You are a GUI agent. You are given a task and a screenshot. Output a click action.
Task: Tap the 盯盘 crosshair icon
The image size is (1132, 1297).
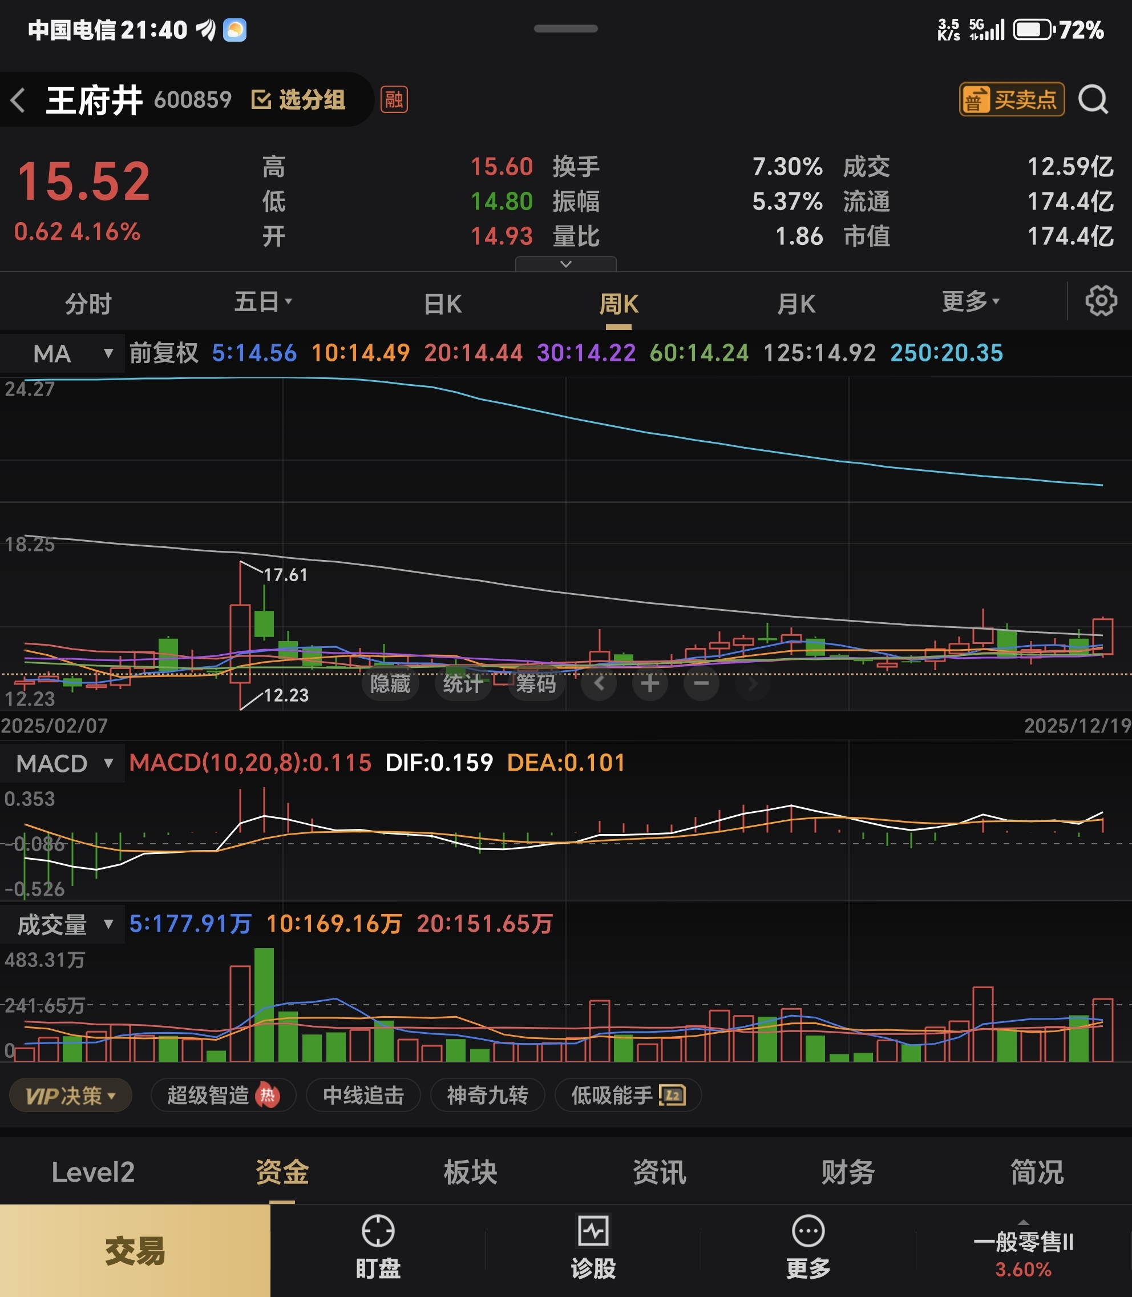pyautogui.click(x=378, y=1231)
